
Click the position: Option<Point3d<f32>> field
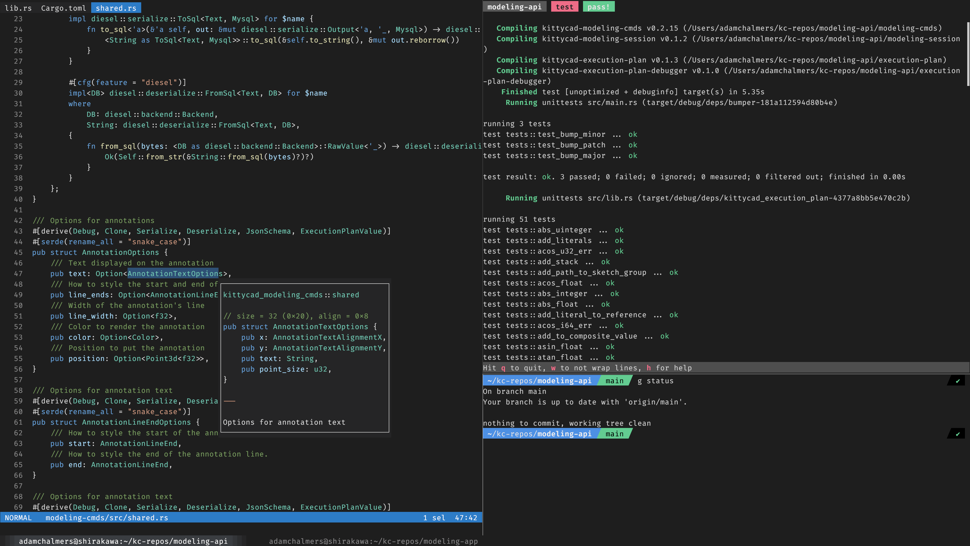tap(130, 358)
